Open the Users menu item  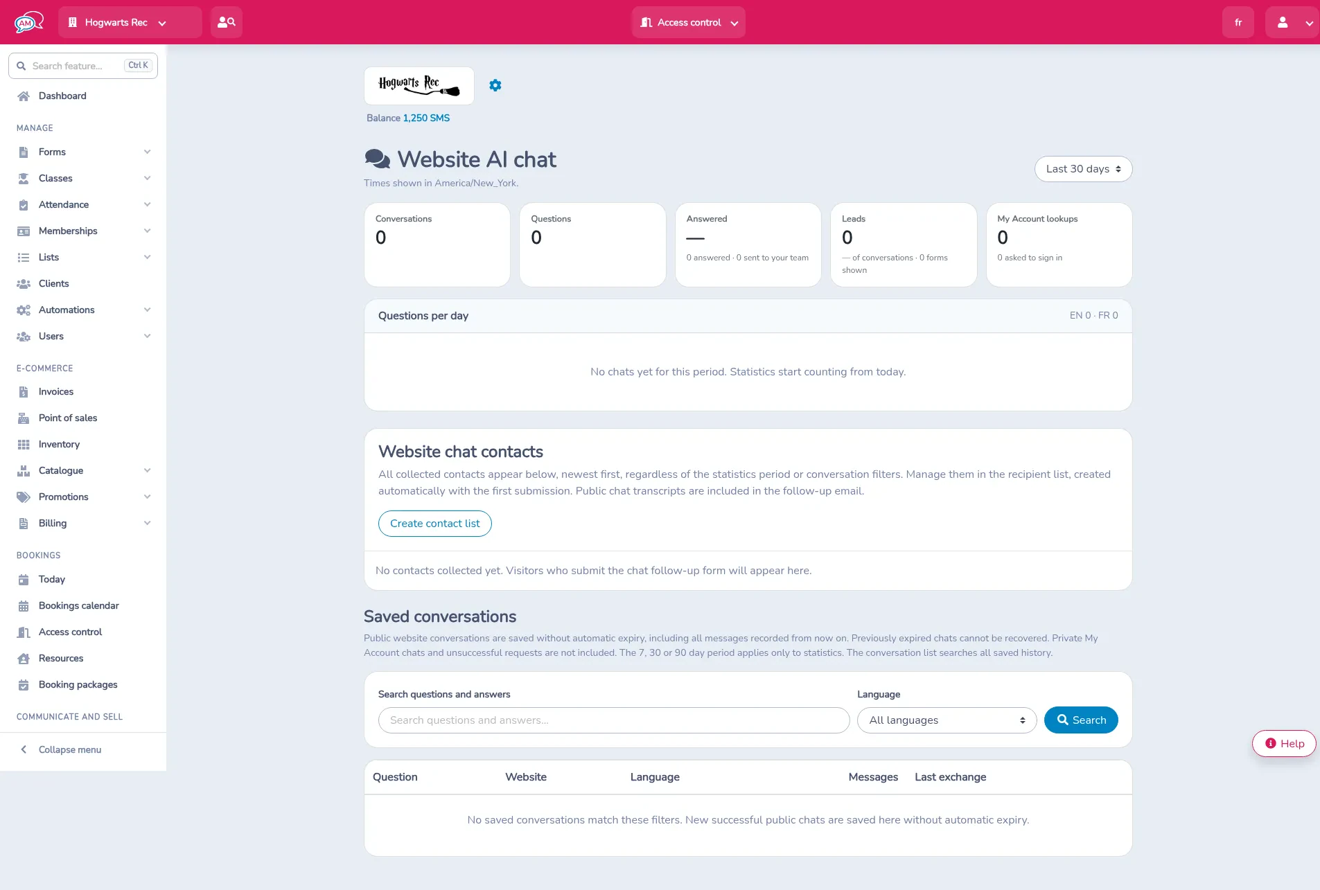pos(83,337)
